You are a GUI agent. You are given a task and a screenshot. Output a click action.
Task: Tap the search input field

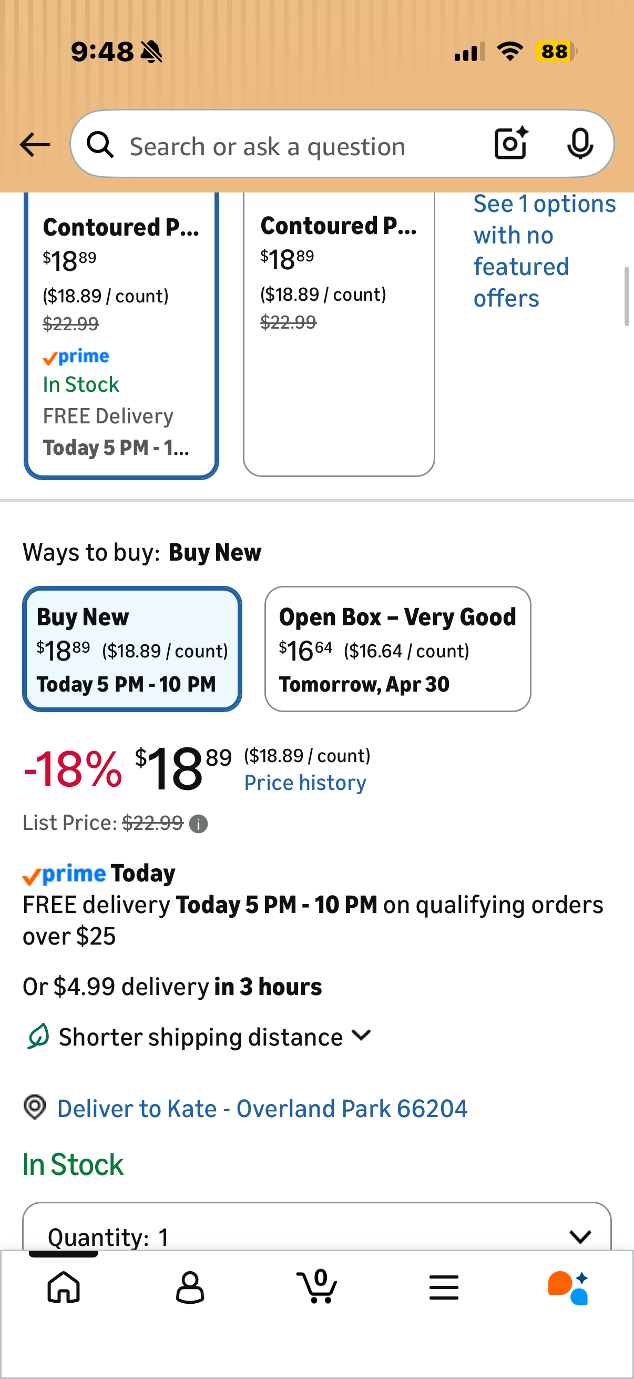point(300,146)
